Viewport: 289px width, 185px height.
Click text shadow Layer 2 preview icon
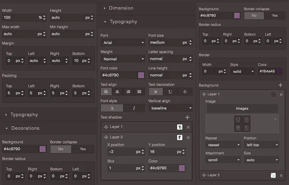pyautogui.click(x=180, y=137)
